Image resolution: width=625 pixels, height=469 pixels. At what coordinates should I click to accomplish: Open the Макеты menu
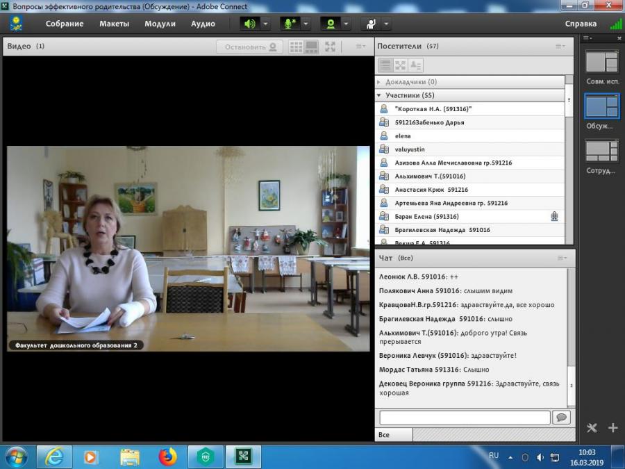(115, 24)
